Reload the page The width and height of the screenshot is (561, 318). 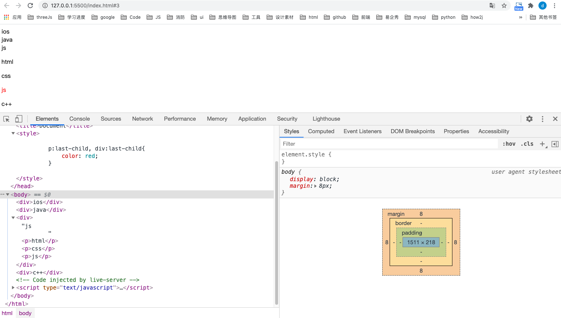[x=30, y=6]
